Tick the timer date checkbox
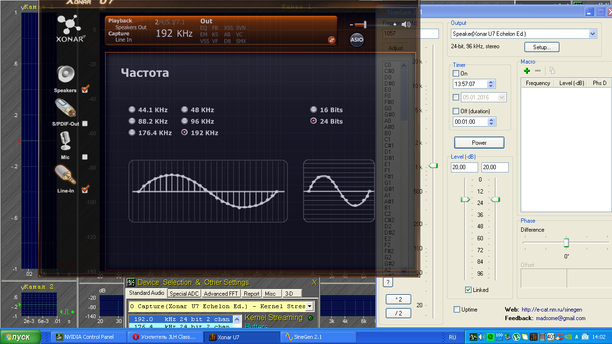The height and width of the screenshot is (344, 612). click(456, 97)
